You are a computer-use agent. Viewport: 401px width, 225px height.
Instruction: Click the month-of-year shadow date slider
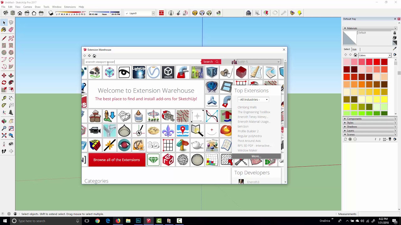tap(70, 13)
